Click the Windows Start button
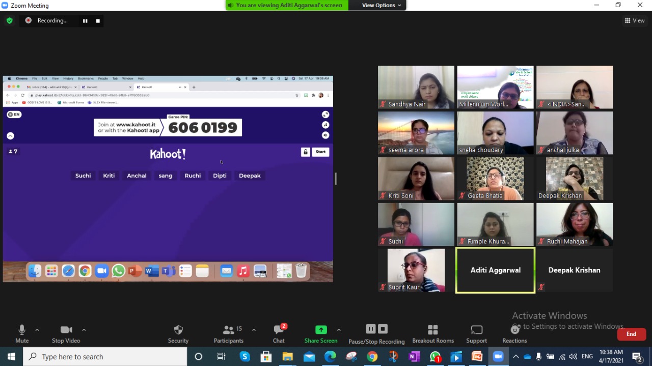The height and width of the screenshot is (366, 652). coord(11,356)
